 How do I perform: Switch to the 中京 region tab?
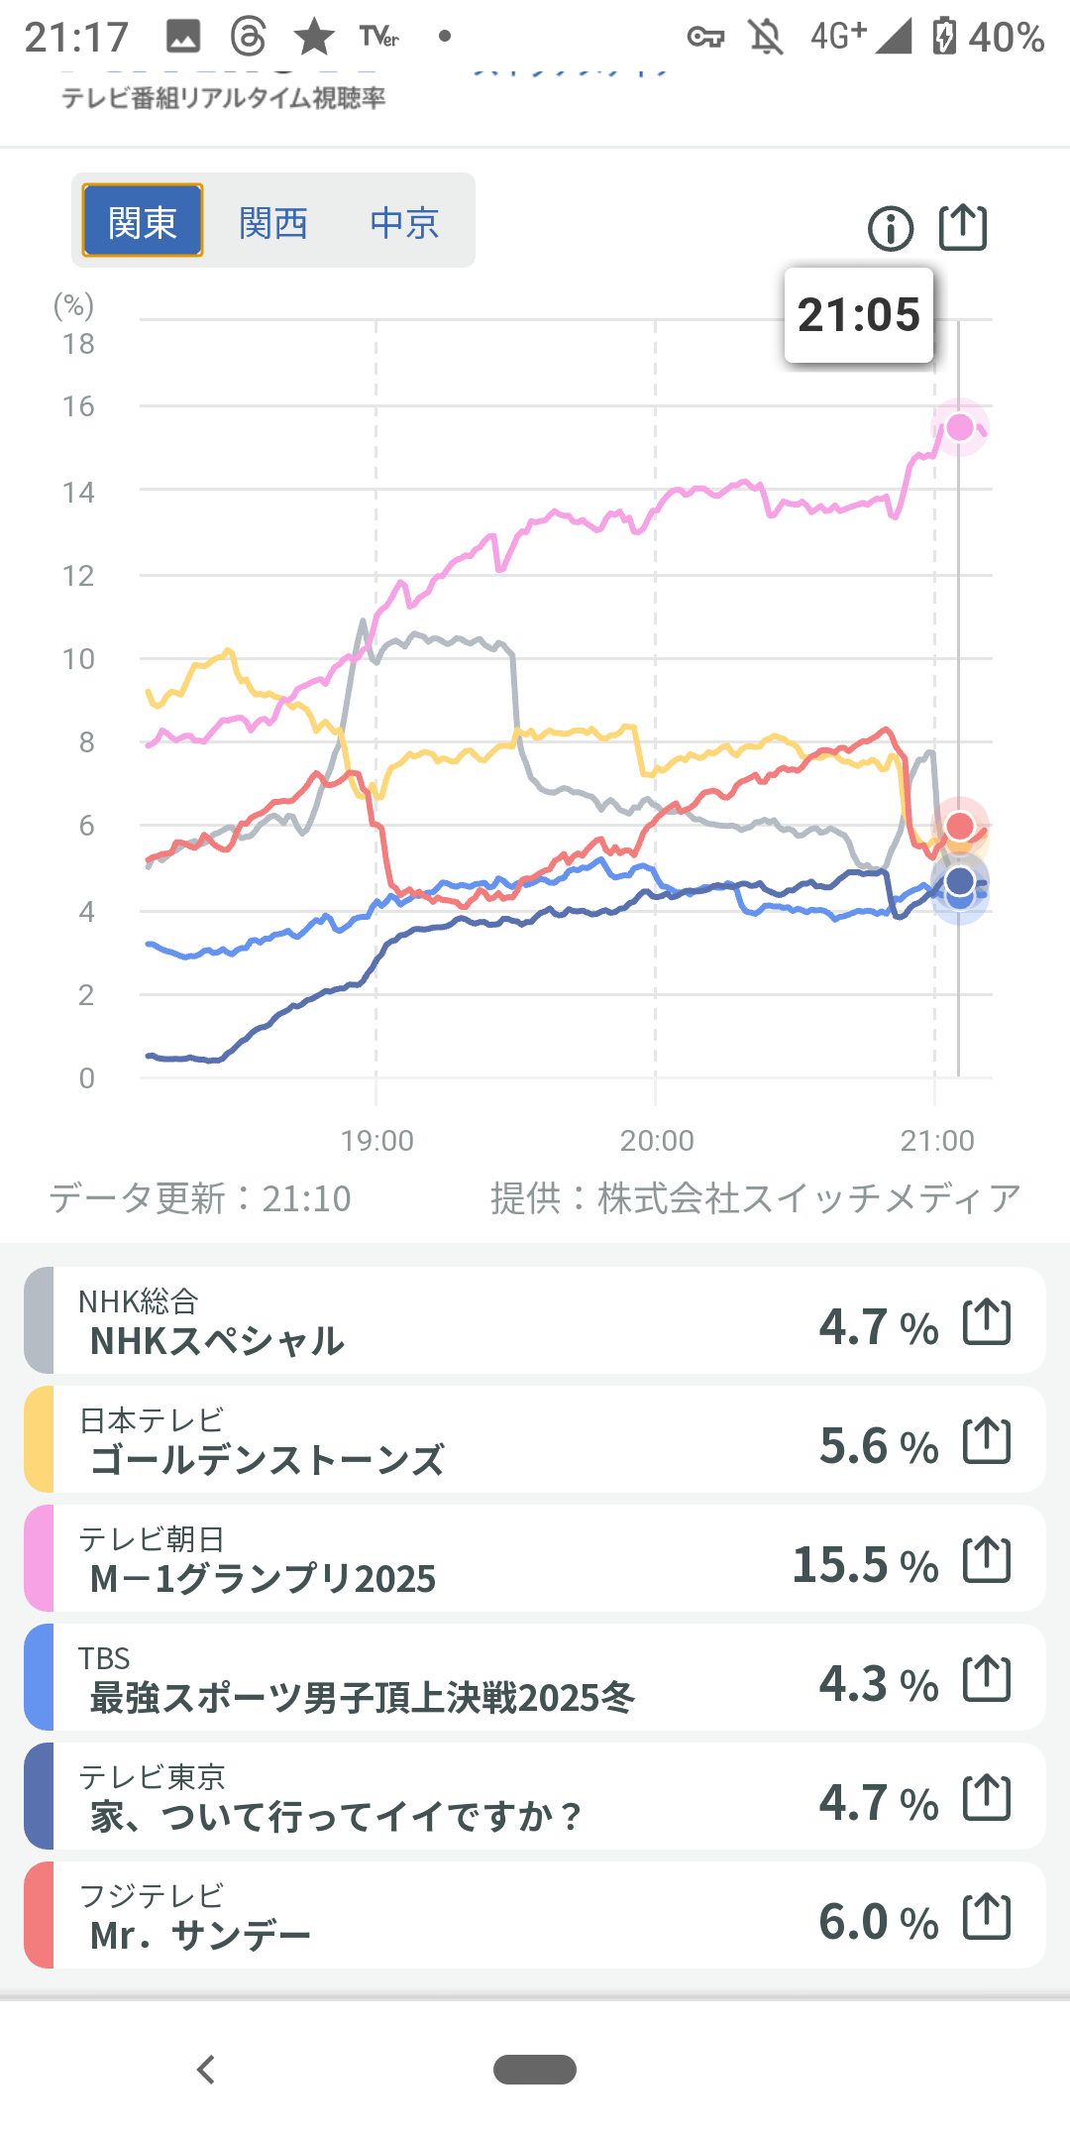404,222
